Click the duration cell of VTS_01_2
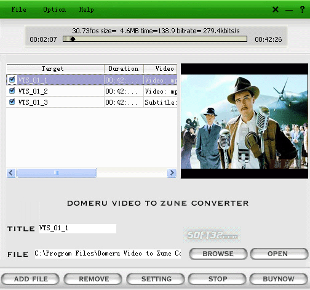 click(124, 91)
